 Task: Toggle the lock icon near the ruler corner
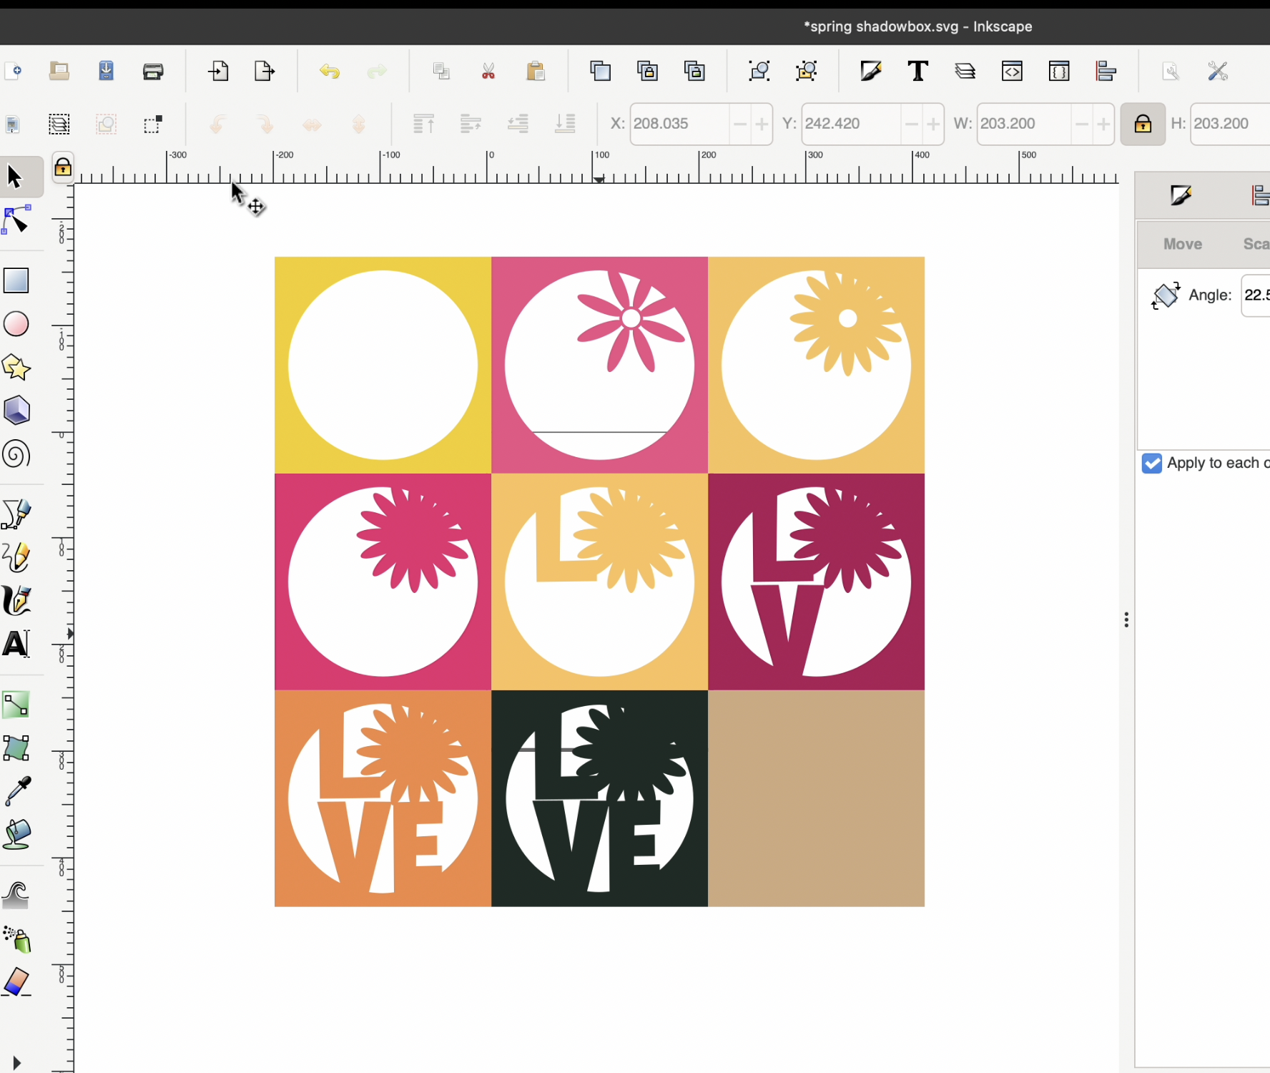click(62, 167)
